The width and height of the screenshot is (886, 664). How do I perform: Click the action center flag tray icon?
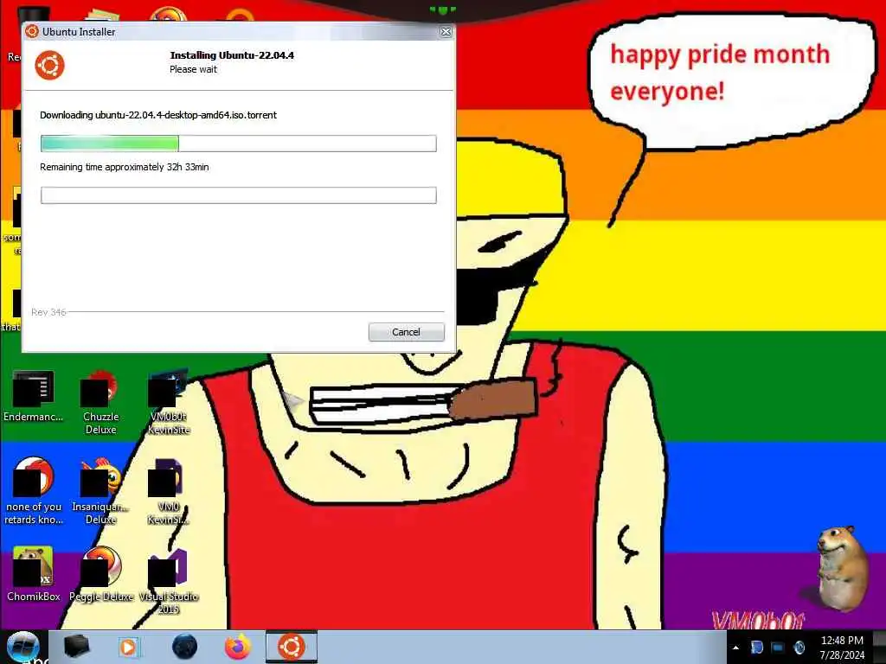click(x=756, y=648)
